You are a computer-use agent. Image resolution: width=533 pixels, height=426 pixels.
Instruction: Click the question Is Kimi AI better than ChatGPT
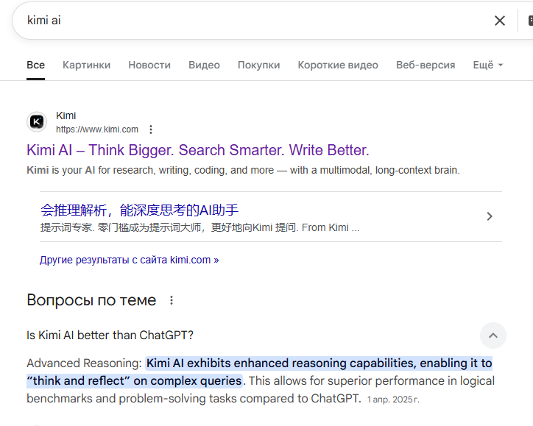tap(110, 336)
